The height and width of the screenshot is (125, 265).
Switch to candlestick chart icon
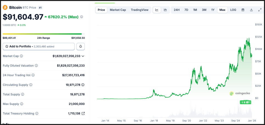tap(165, 10)
